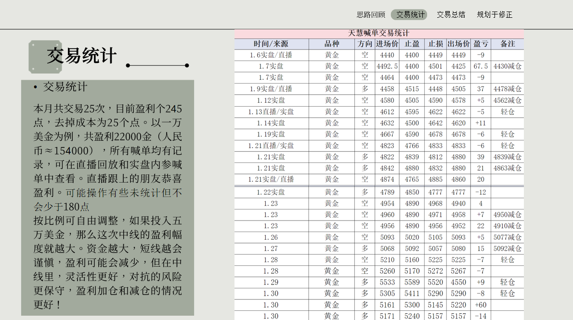Click take-profit value 5589

coord(412,283)
